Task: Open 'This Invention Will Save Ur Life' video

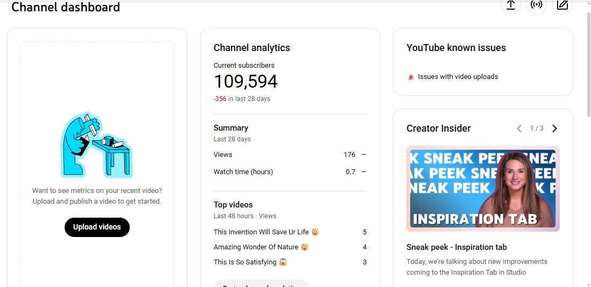Action: point(261,232)
